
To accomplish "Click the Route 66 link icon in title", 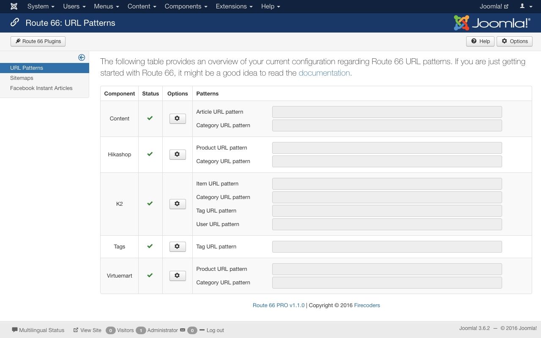I will (x=15, y=22).
